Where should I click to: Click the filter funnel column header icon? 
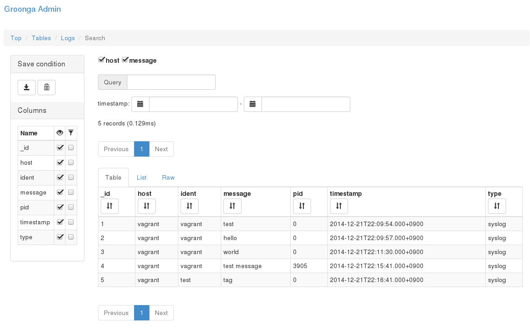pos(71,133)
